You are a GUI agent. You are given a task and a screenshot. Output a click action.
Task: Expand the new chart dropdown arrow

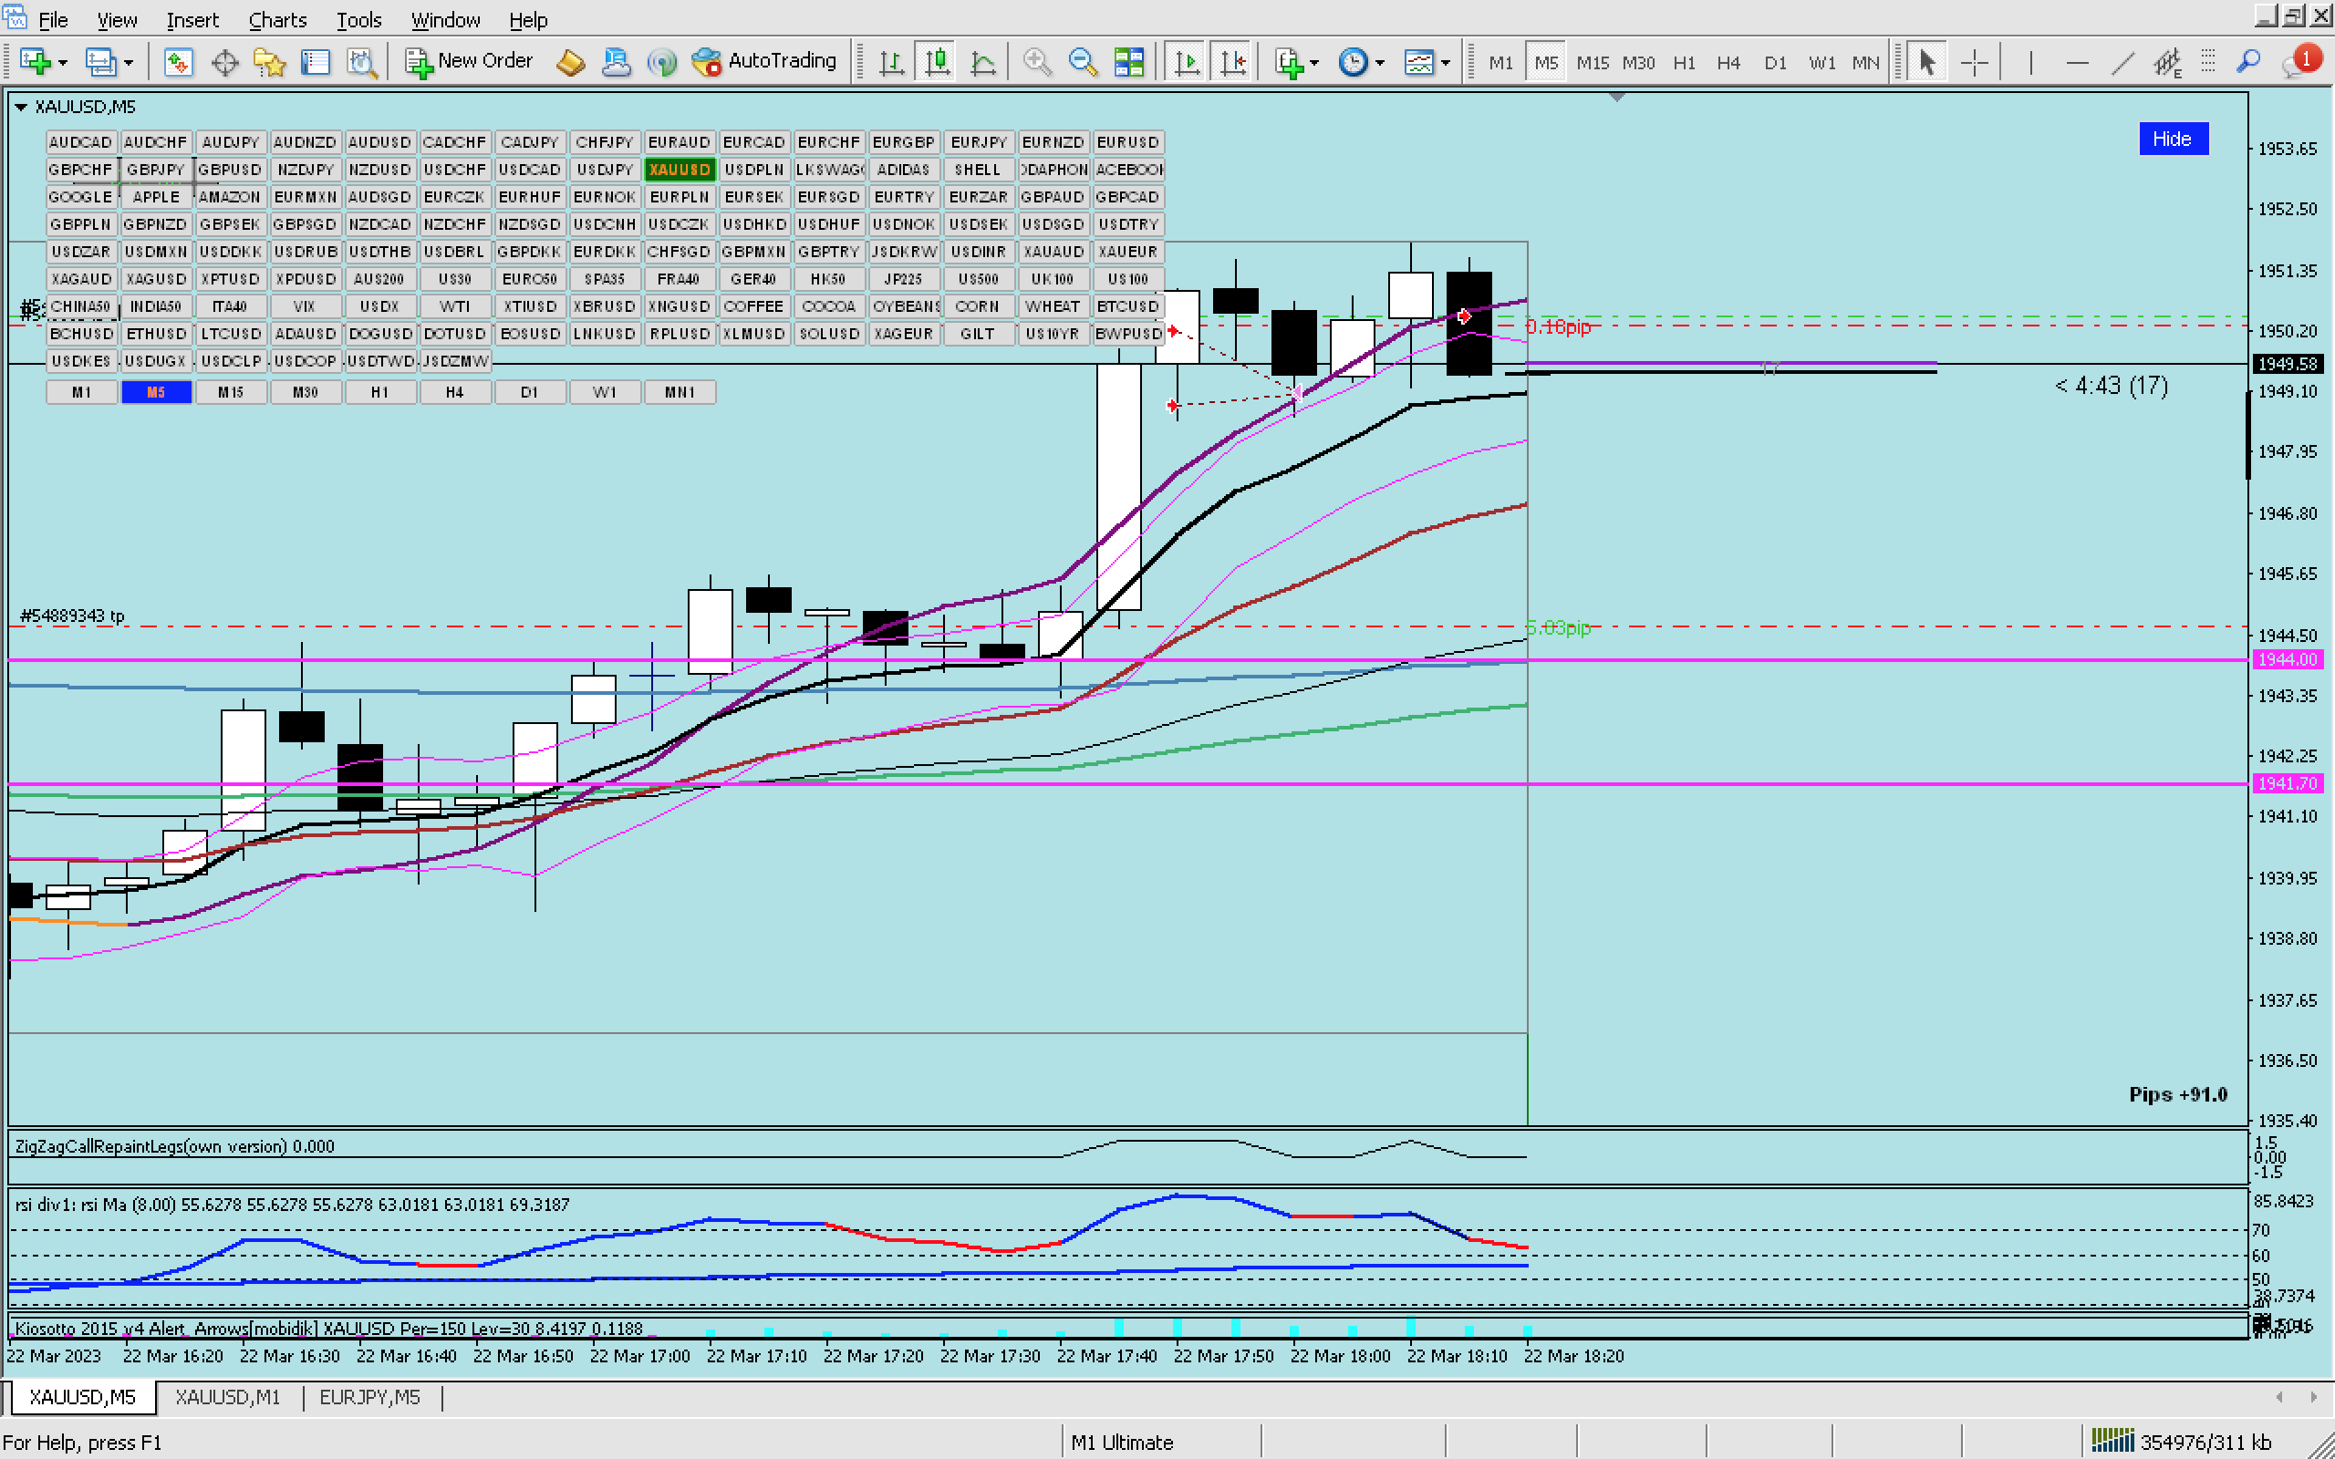[x=63, y=63]
